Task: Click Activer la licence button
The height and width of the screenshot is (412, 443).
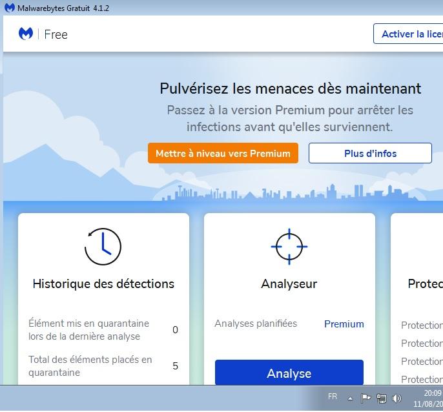Action: point(408,34)
